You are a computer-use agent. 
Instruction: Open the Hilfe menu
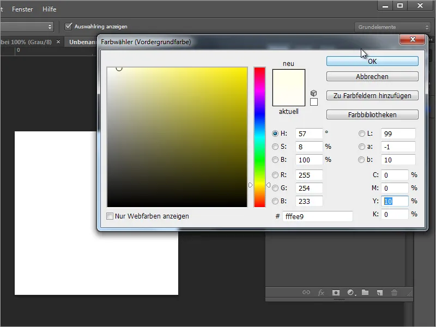point(49,9)
